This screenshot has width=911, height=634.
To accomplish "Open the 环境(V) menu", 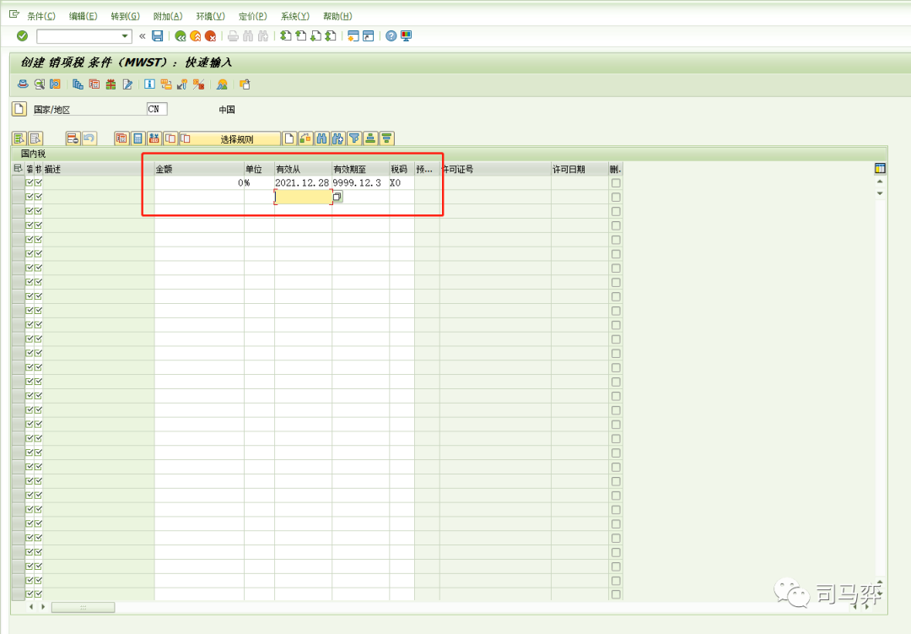I will coord(210,16).
